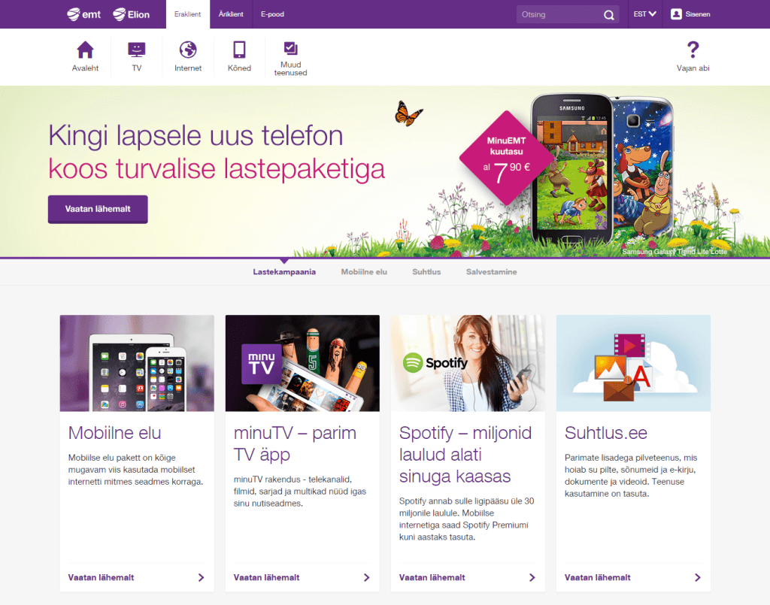Focus the Otsing search field
This screenshot has width=770, height=605.
coord(561,15)
